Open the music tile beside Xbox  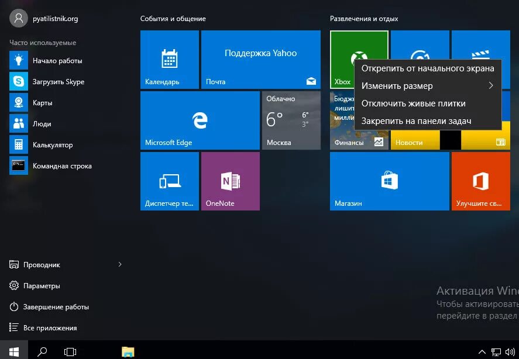coord(420,44)
